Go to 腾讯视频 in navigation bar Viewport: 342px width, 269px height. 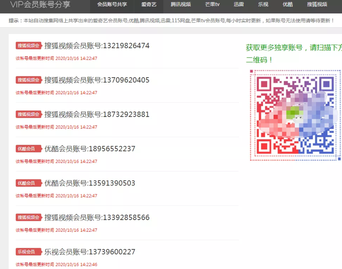[x=180, y=4]
